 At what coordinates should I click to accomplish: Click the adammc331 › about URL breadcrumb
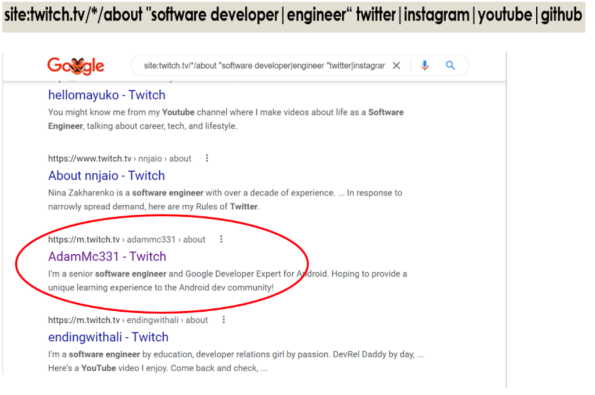pos(127,239)
